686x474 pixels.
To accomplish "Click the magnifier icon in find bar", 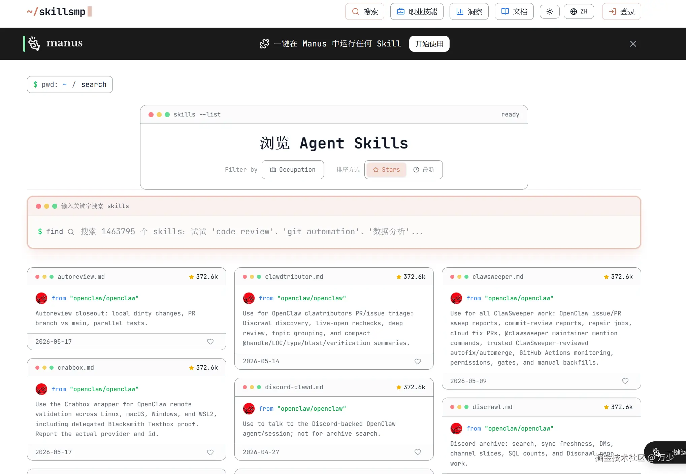I will [71, 232].
